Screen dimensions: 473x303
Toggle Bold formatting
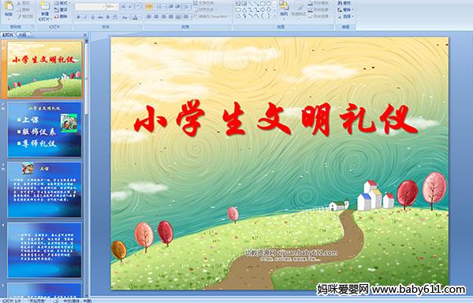coord(78,17)
